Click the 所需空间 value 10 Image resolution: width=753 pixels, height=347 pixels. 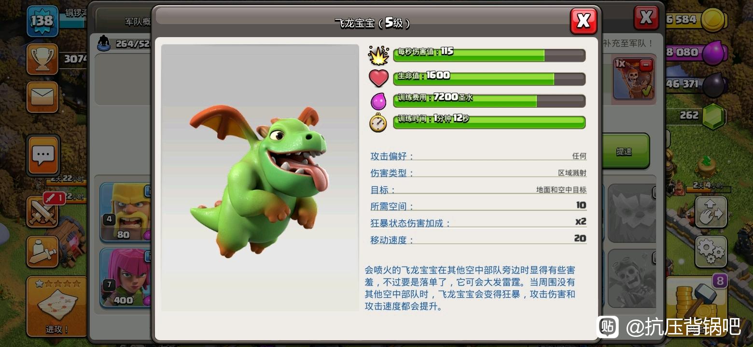pyautogui.click(x=581, y=205)
